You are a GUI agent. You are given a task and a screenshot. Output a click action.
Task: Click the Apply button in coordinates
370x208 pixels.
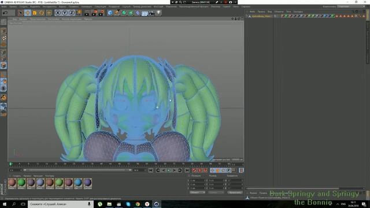point(235,192)
